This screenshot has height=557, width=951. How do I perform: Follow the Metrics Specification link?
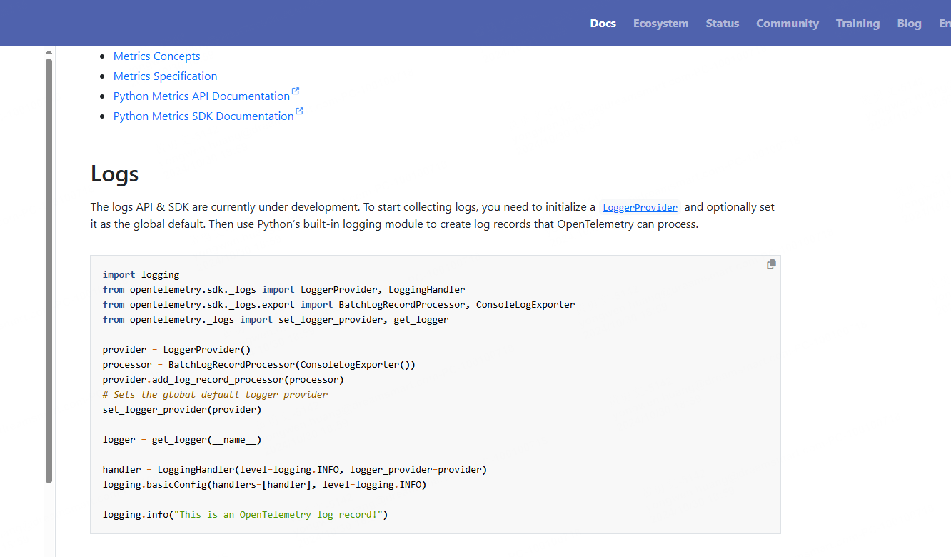[165, 76]
